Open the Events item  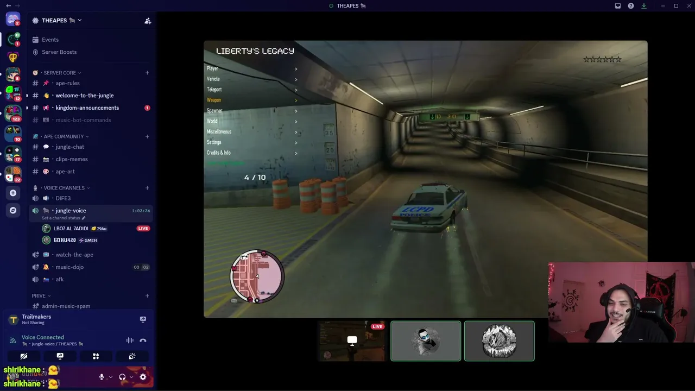[x=50, y=40]
